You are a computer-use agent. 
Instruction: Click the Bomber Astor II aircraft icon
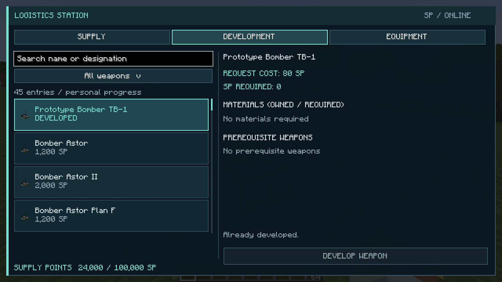[25, 183]
